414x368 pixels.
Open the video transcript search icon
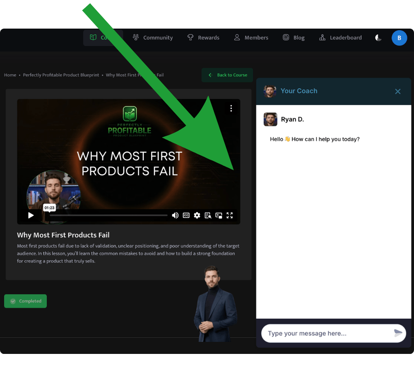[208, 215]
